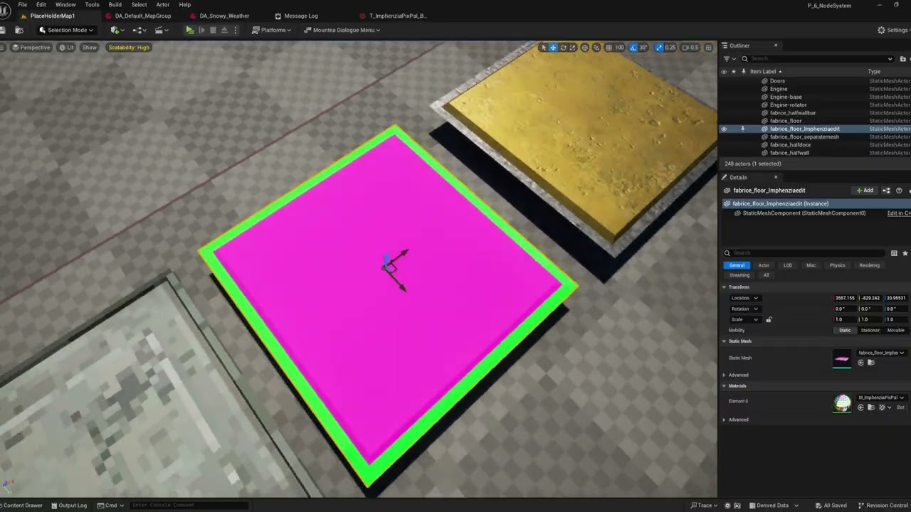Click the skip frame icon next to Play

pos(201,30)
